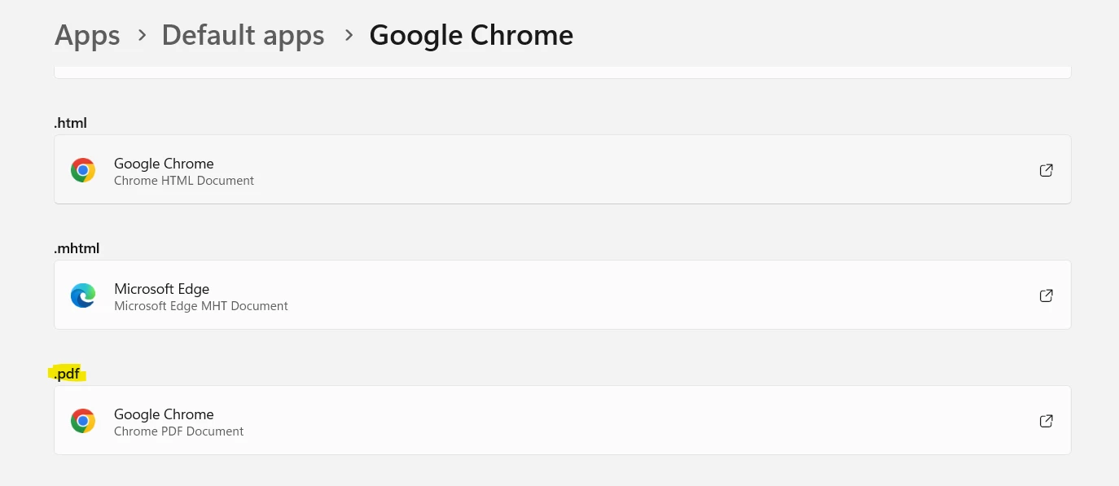Click the highlighted .pdf section label
The height and width of the screenshot is (486, 1119).
click(x=68, y=373)
